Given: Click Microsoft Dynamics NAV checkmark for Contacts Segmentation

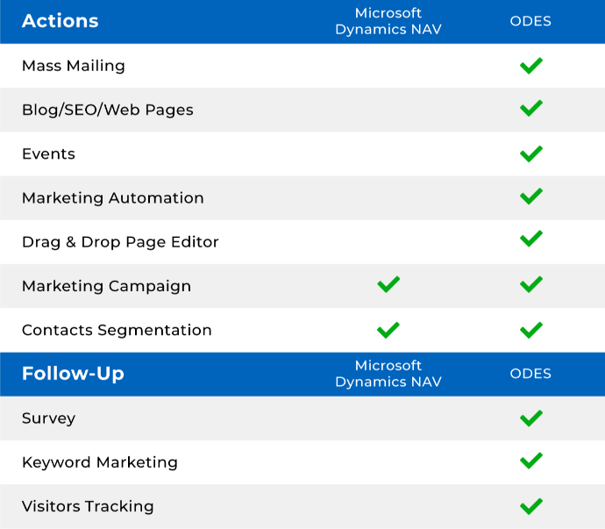Looking at the screenshot, I should coord(388,330).
